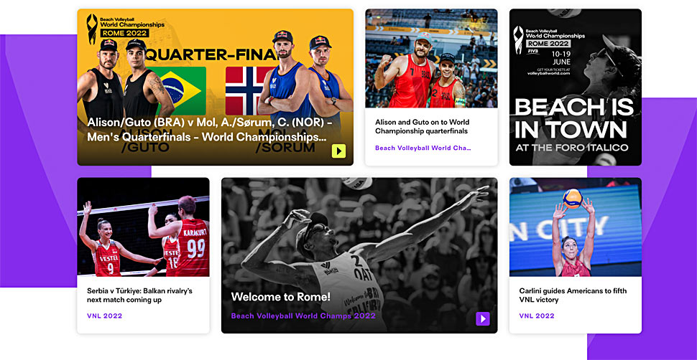Open the quarter-final banner with Brazil and Norway flags

[x=215, y=87]
